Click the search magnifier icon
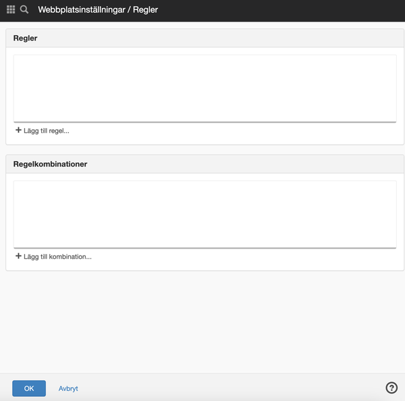The height and width of the screenshot is (401, 405). (x=24, y=9)
